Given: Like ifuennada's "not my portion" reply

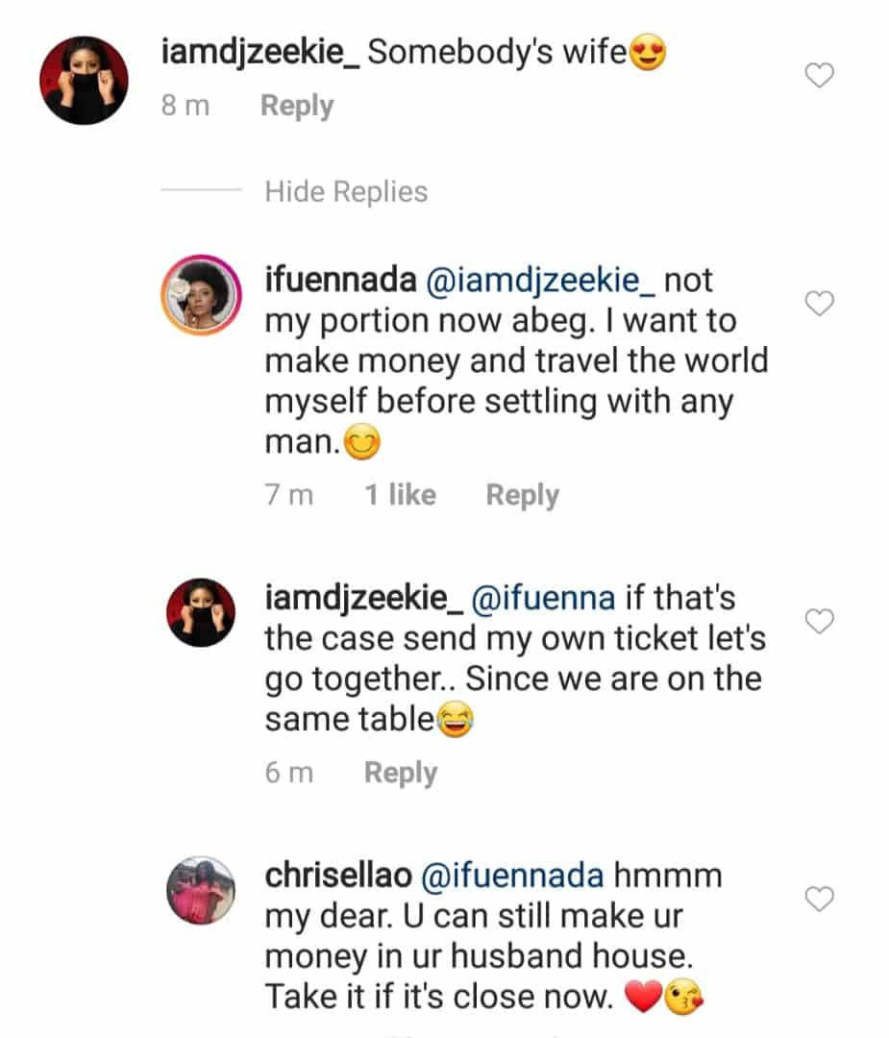Looking at the screenshot, I should 819,303.
